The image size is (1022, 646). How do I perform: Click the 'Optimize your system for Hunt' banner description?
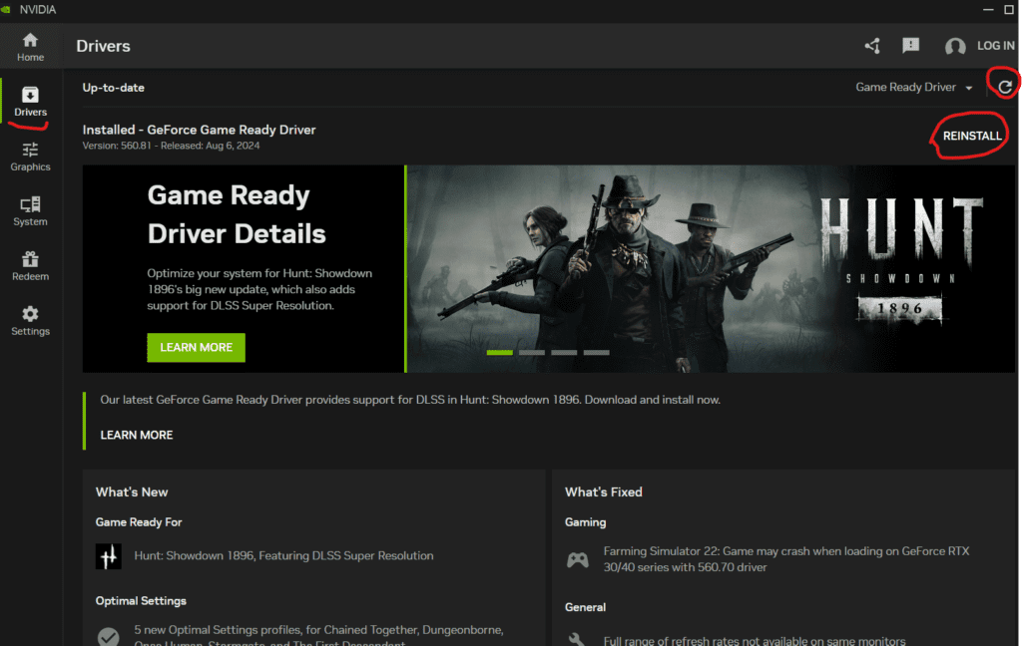pos(259,290)
